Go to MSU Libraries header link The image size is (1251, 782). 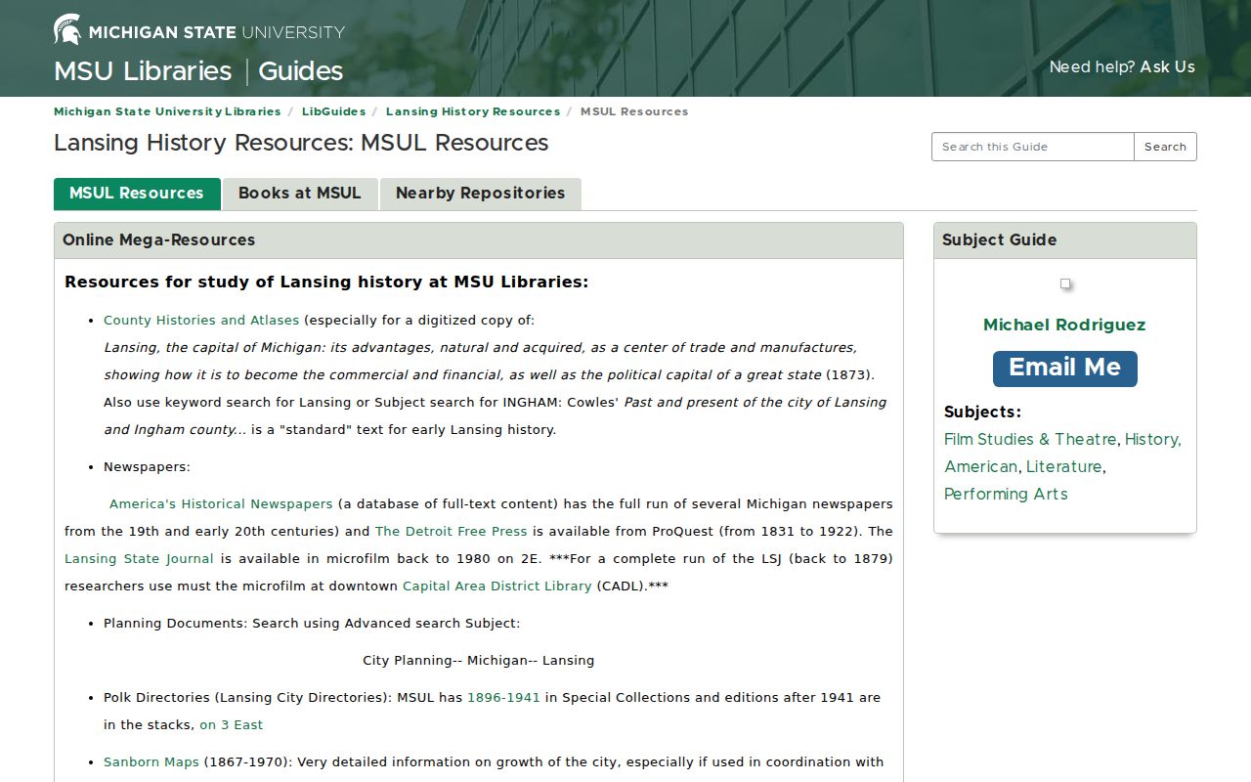(143, 71)
